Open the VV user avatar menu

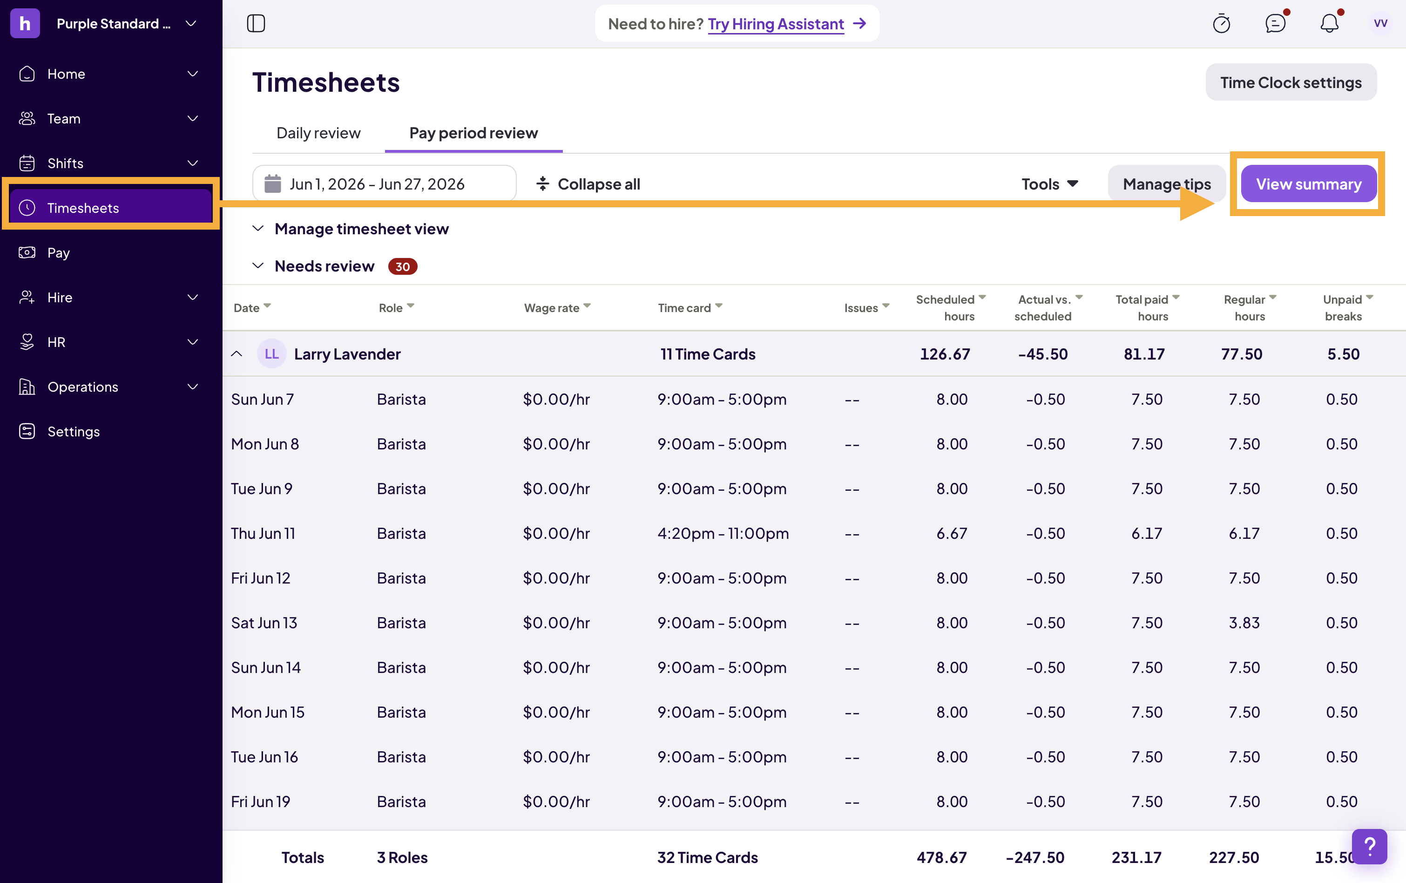[x=1380, y=23]
